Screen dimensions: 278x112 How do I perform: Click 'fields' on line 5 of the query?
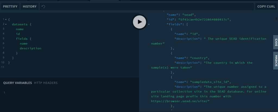tap(22, 39)
